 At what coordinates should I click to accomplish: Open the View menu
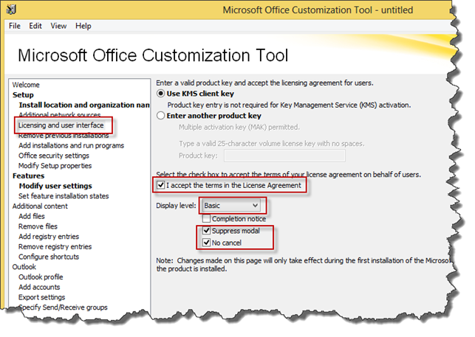click(x=58, y=26)
